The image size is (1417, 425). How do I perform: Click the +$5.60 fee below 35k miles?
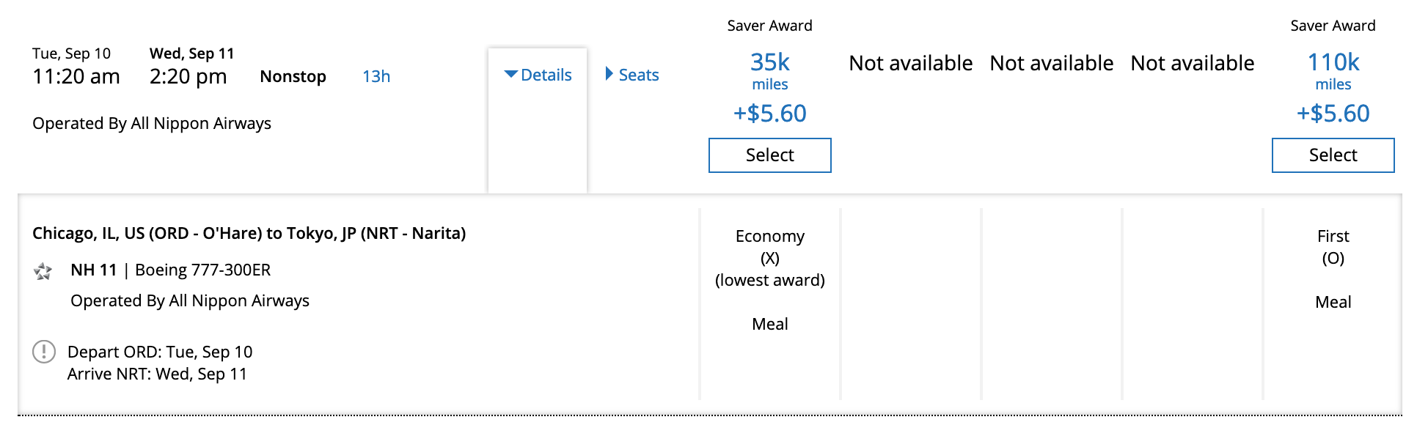(x=769, y=114)
